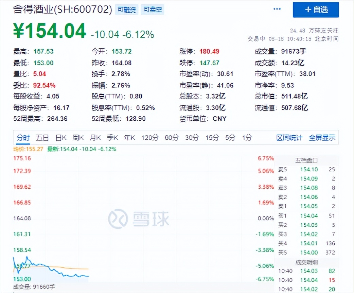Image resolution: width=354 pixels, height=293 pixels.
Task: Click the 市净率 value 9.53
Action: (x=287, y=85)
